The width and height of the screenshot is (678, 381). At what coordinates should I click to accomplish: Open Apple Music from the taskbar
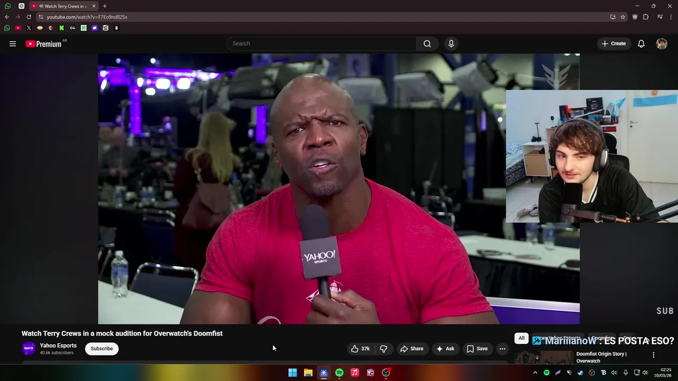coord(355,373)
